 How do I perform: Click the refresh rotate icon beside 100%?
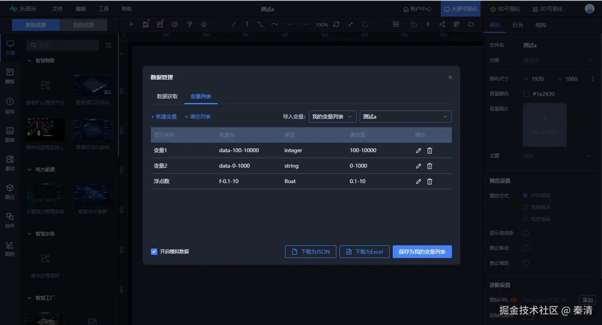click(x=336, y=25)
